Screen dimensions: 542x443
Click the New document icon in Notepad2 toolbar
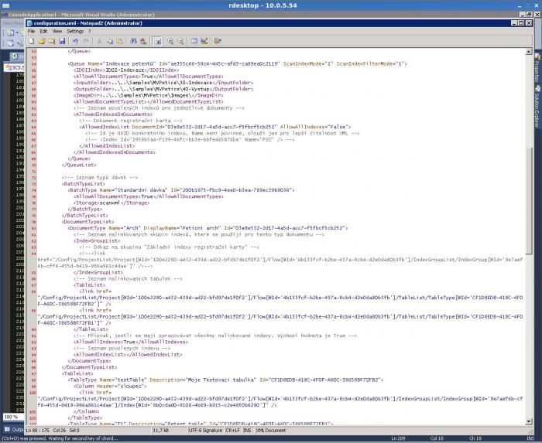click(x=32, y=41)
